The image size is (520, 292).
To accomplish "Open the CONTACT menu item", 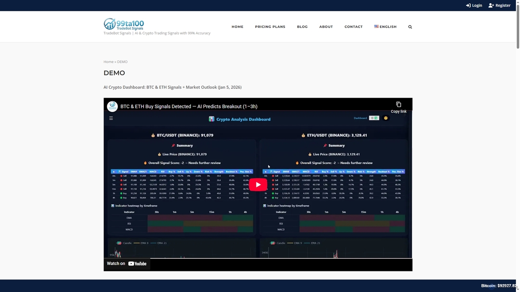I will coord(353,27).
